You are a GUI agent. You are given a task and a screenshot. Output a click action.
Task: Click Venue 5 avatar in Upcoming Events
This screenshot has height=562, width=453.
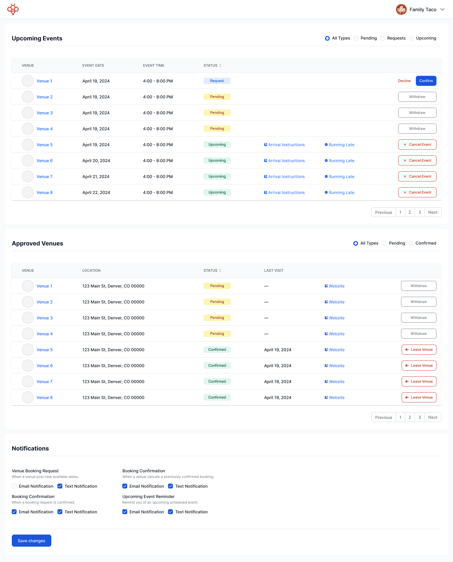[x=28, y=145]
